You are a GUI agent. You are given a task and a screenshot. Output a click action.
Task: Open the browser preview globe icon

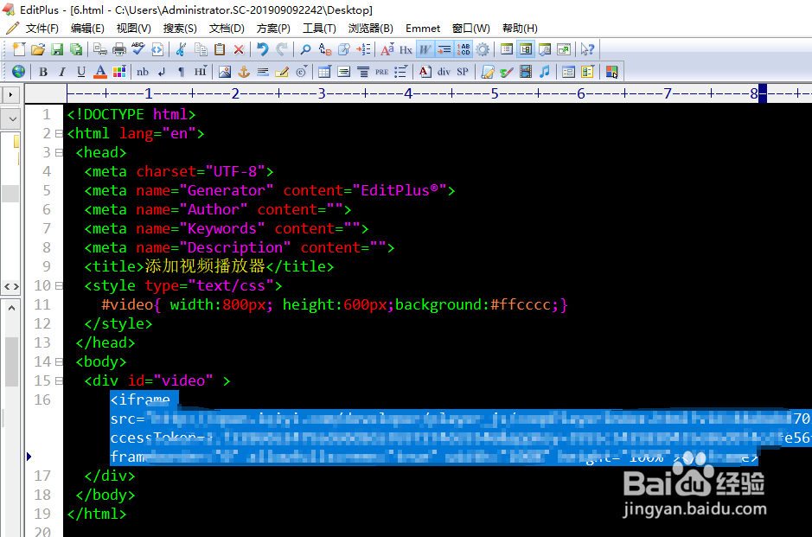point(19,72)
